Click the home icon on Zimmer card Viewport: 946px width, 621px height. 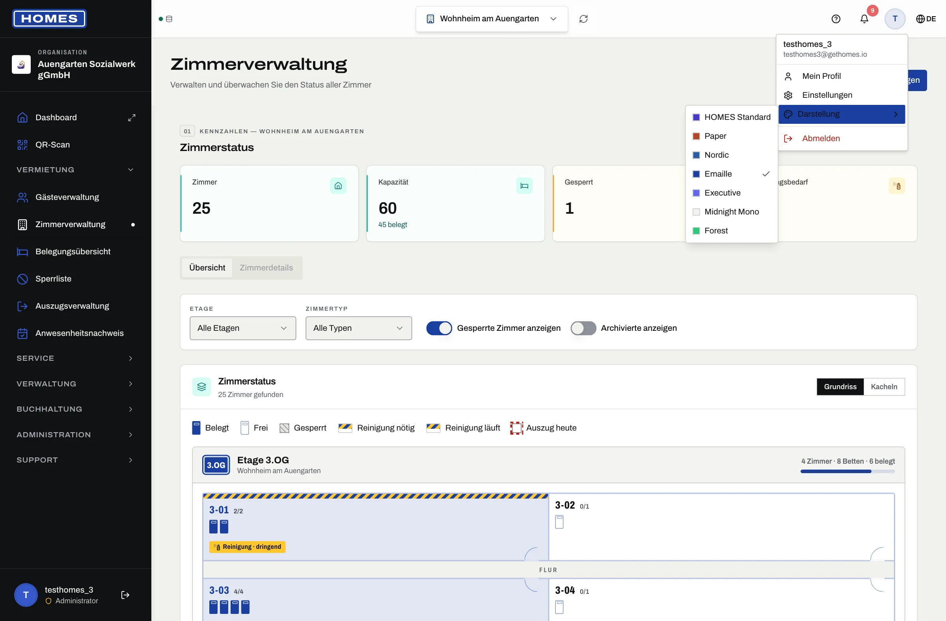[x=338, y=186]
